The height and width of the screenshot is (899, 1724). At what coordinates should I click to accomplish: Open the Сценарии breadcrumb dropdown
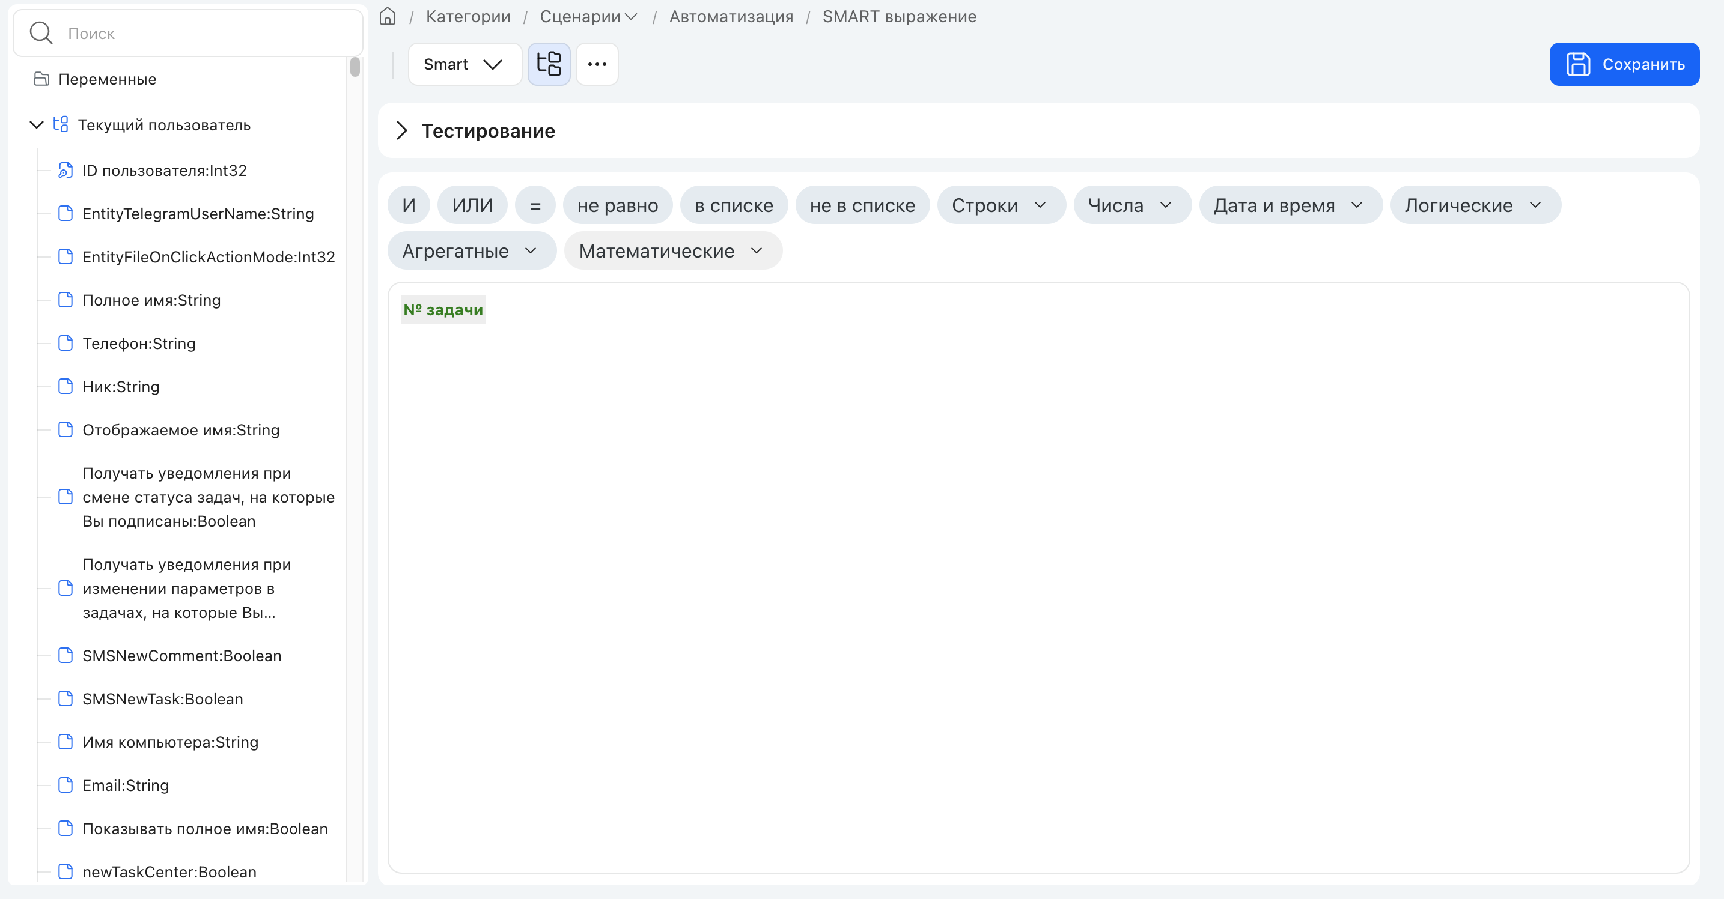pos(631,17)
